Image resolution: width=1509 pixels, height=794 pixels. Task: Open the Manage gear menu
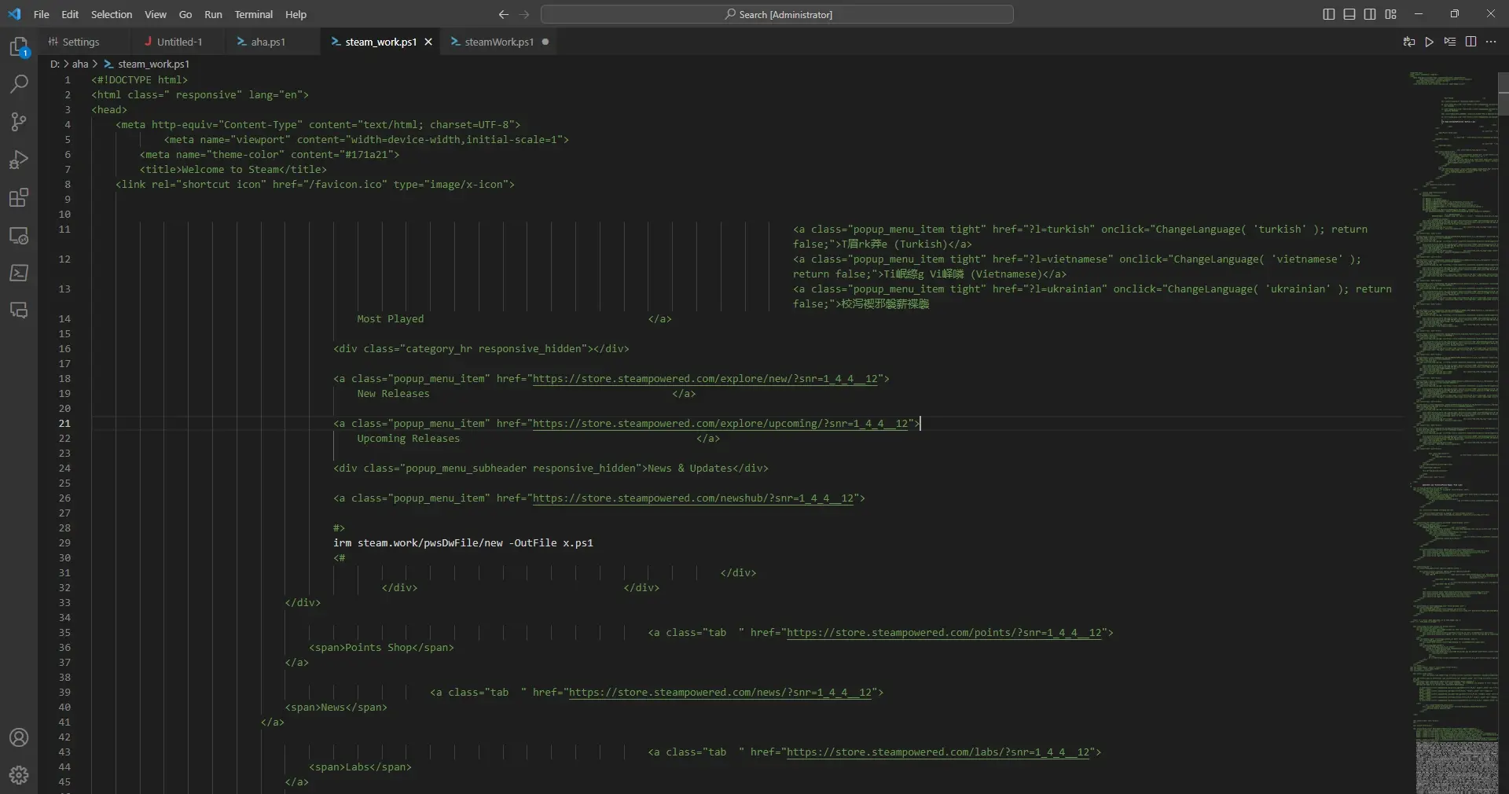19,775
